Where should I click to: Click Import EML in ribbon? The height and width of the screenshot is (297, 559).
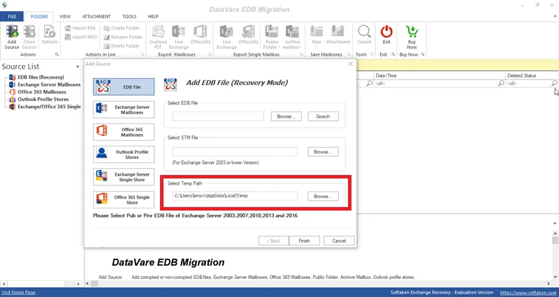point(80,28)
